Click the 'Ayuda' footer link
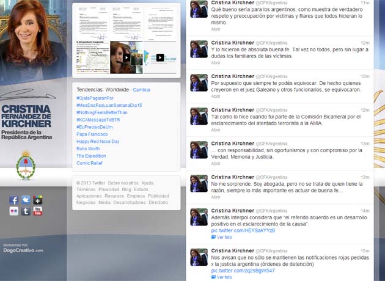 [147, 183]
